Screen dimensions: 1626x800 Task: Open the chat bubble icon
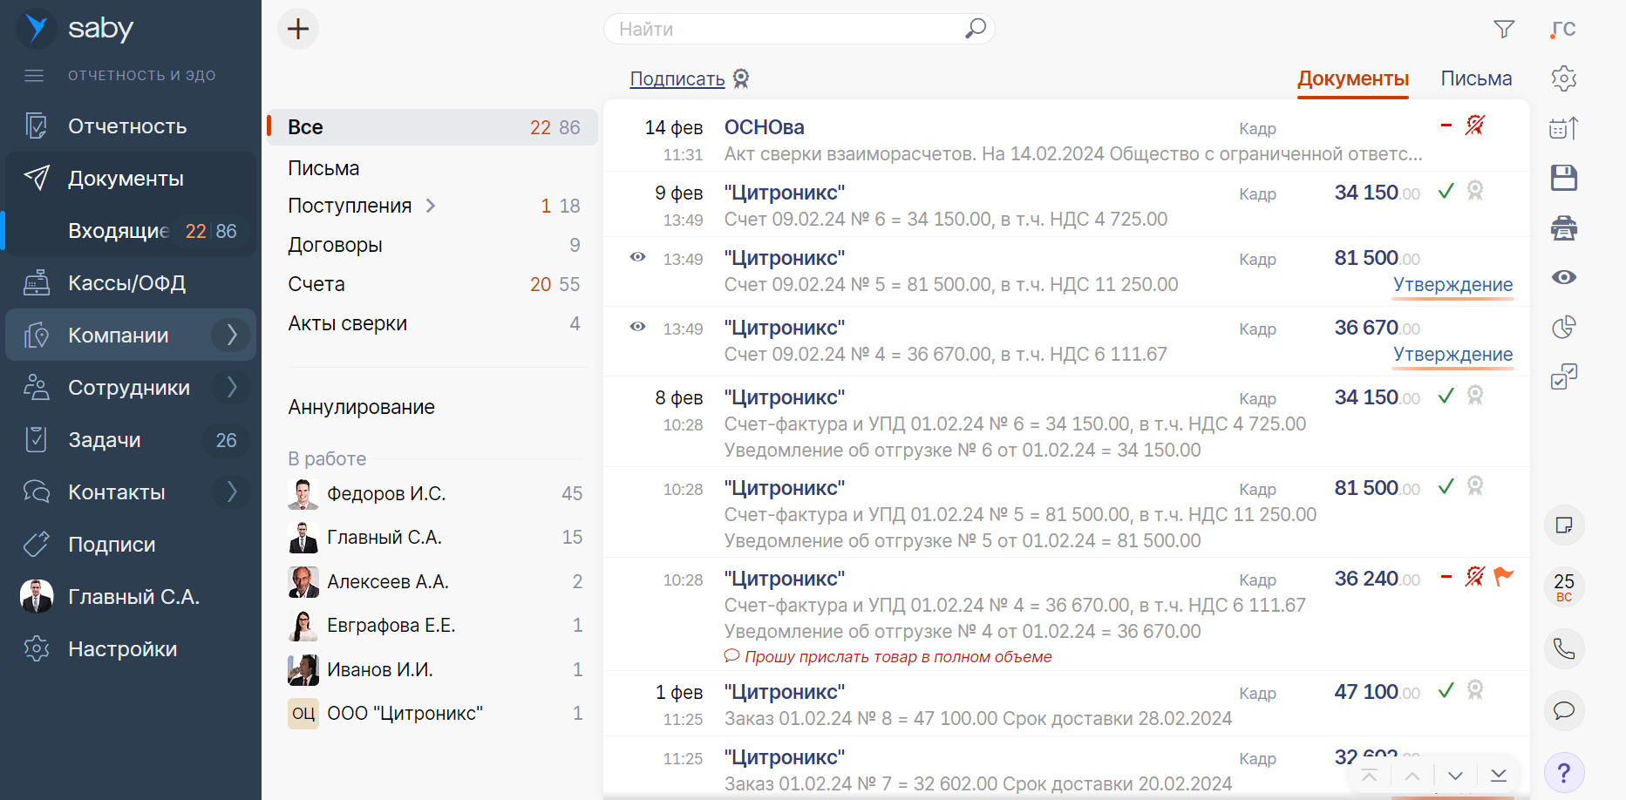tap(1563, 710)
